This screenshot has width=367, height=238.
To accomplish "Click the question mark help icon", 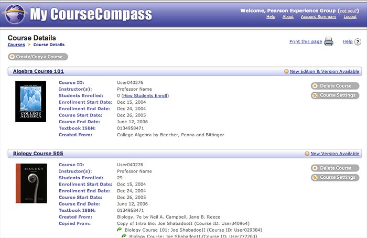I will [x=358, y=42].
